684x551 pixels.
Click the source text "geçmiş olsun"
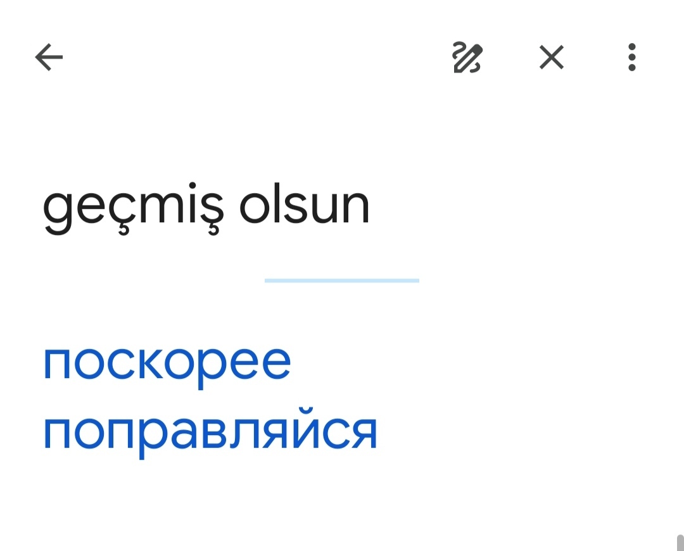(206, 206)
